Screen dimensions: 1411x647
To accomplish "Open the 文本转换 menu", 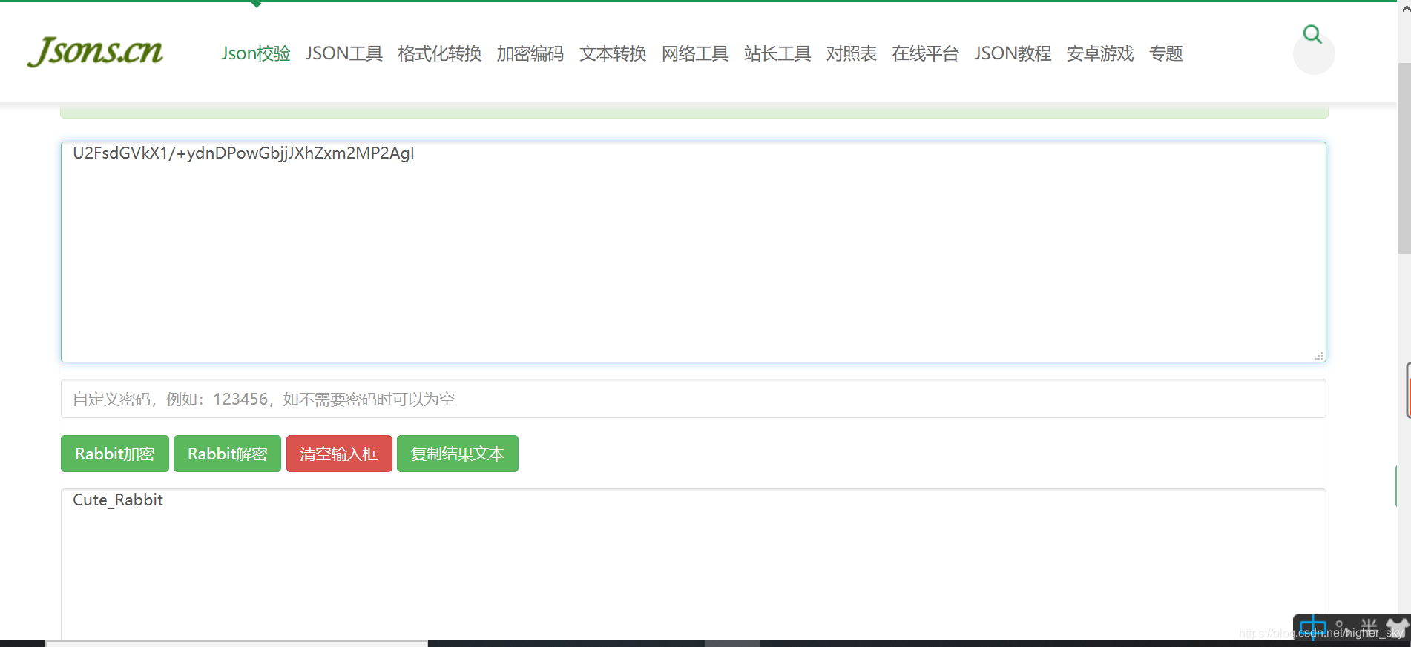I will pyautogui.click(x=613, y=53).
